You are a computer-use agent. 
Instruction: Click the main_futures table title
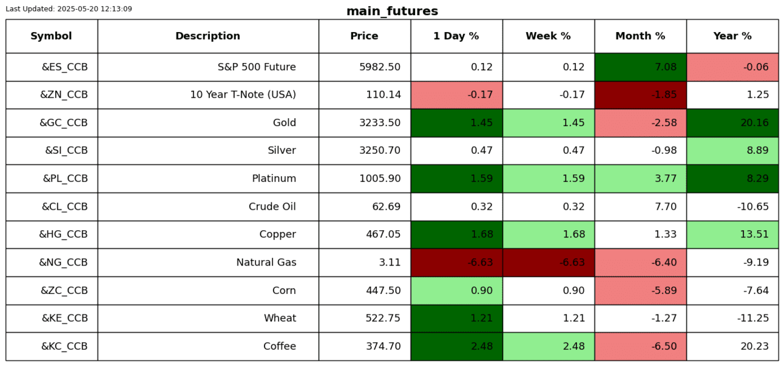[392, 12]
